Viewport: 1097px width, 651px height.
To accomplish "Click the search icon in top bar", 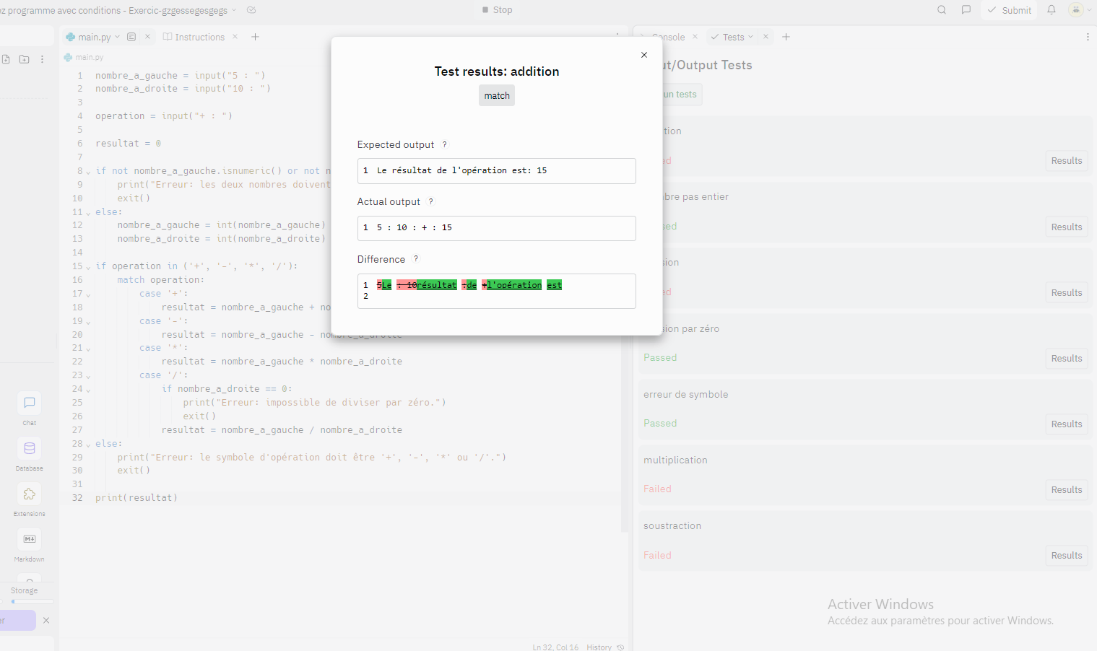I will point(942,10).
